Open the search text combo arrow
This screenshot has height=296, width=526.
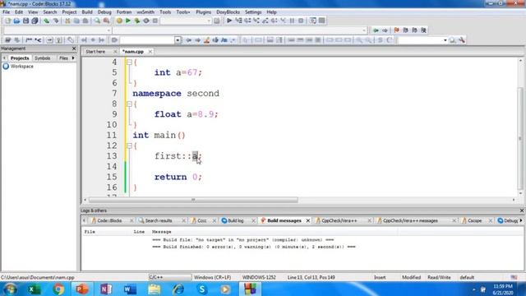tap(178, 40)
